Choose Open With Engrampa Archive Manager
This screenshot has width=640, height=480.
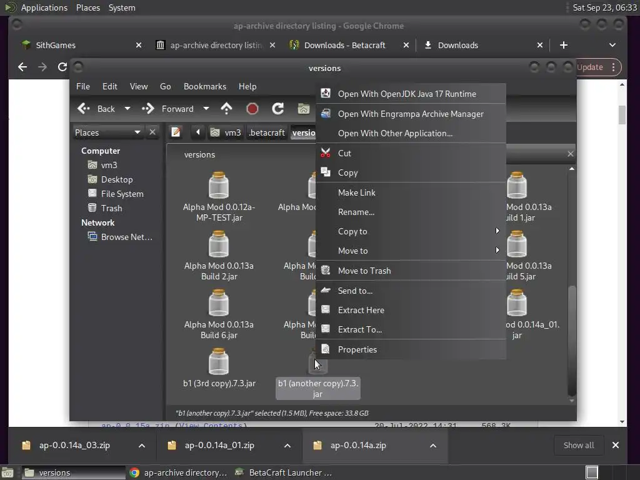click(x=411, y=114)
